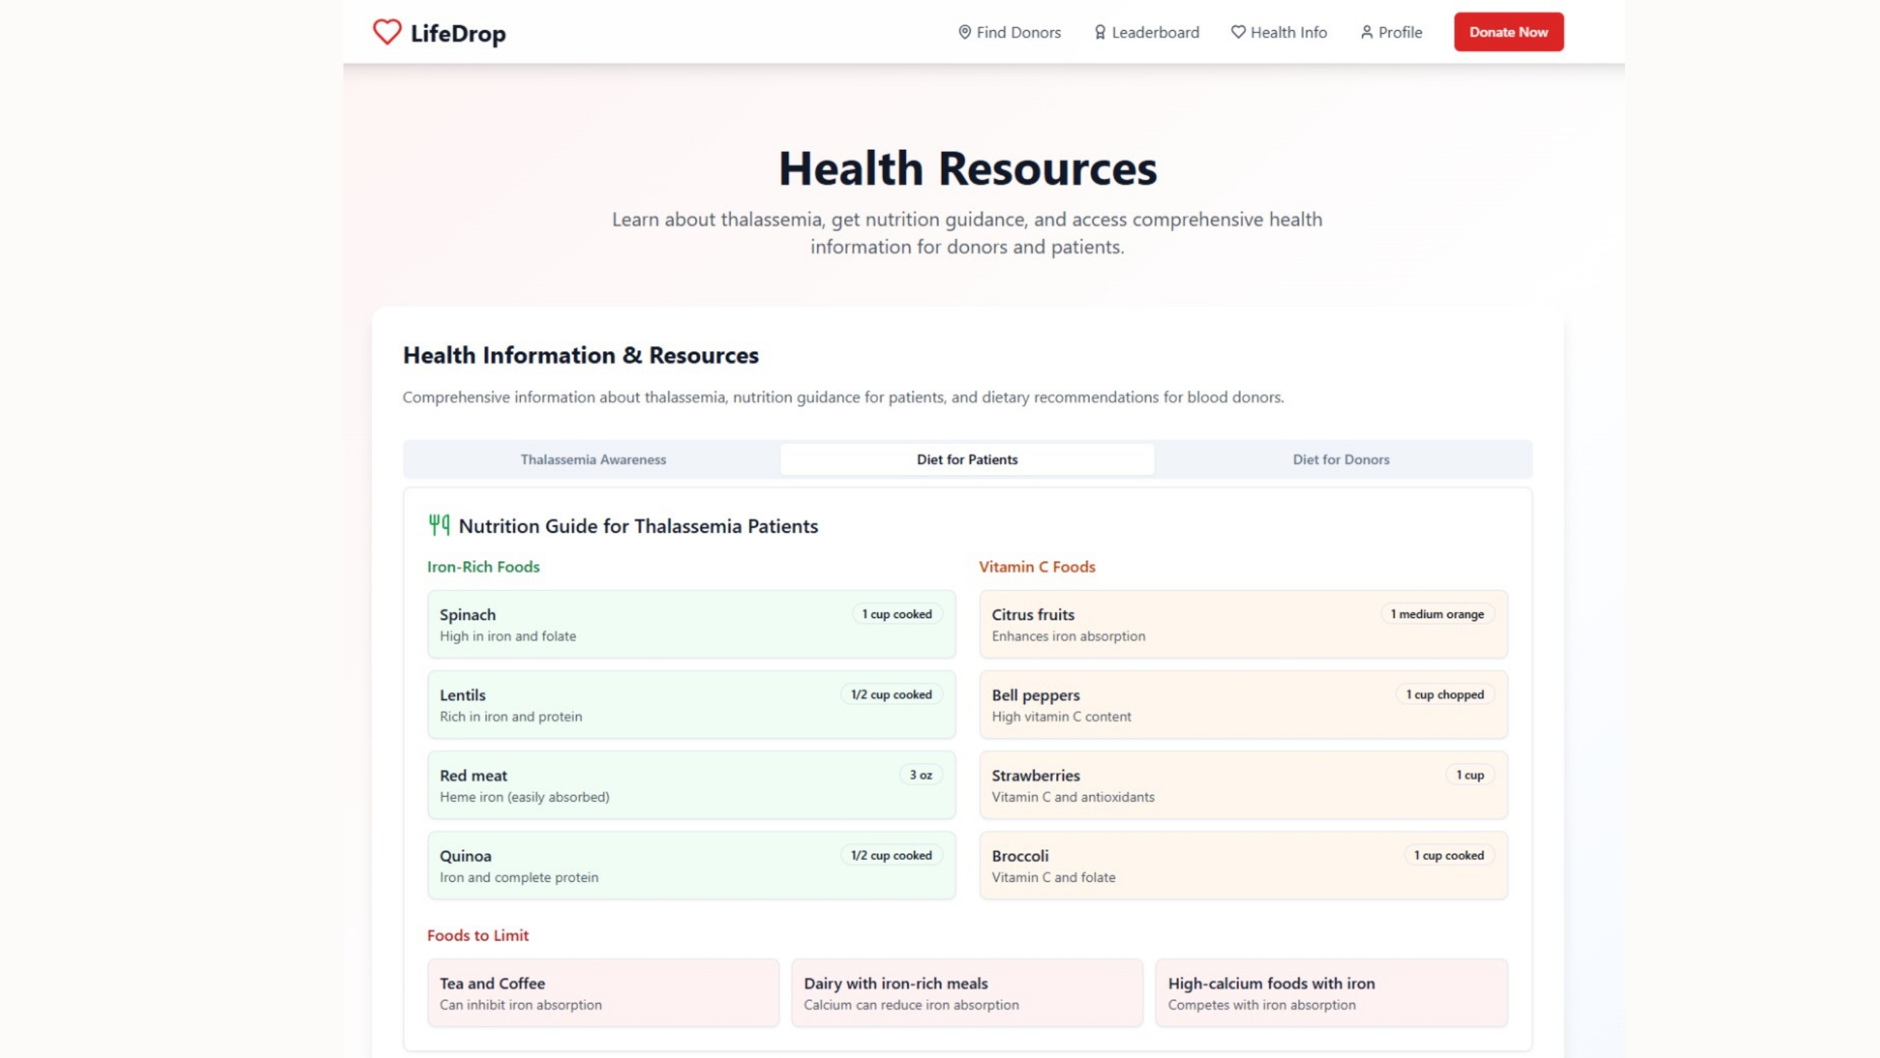Click the Health Info heart icon

[x=1238, y=32]
